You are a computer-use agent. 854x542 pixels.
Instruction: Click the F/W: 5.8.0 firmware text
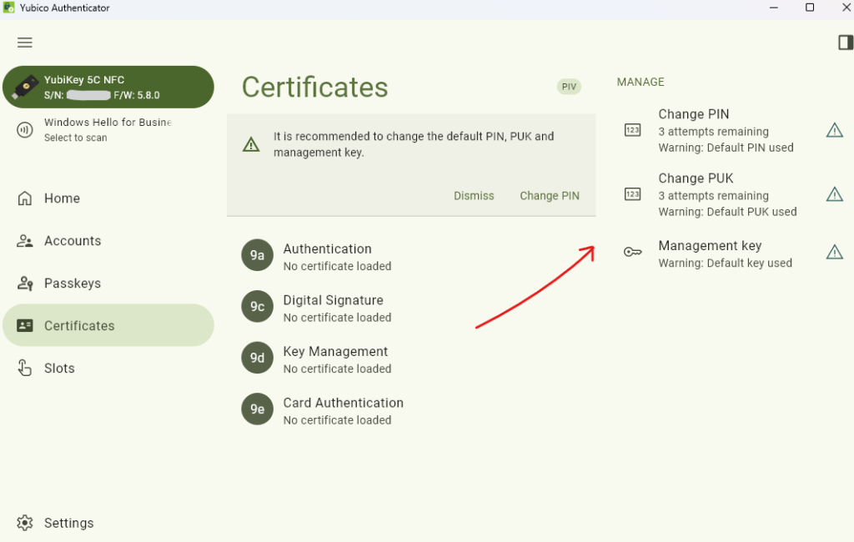[x=136, y=95]
